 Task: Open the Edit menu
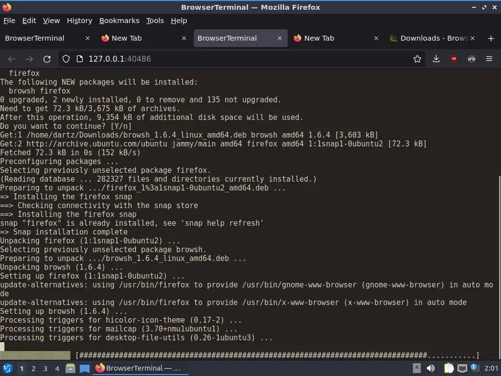[29, 21]
